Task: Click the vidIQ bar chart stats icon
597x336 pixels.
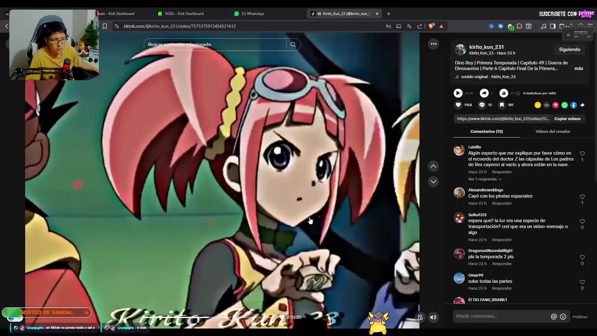Action: (x=504, y=93)
